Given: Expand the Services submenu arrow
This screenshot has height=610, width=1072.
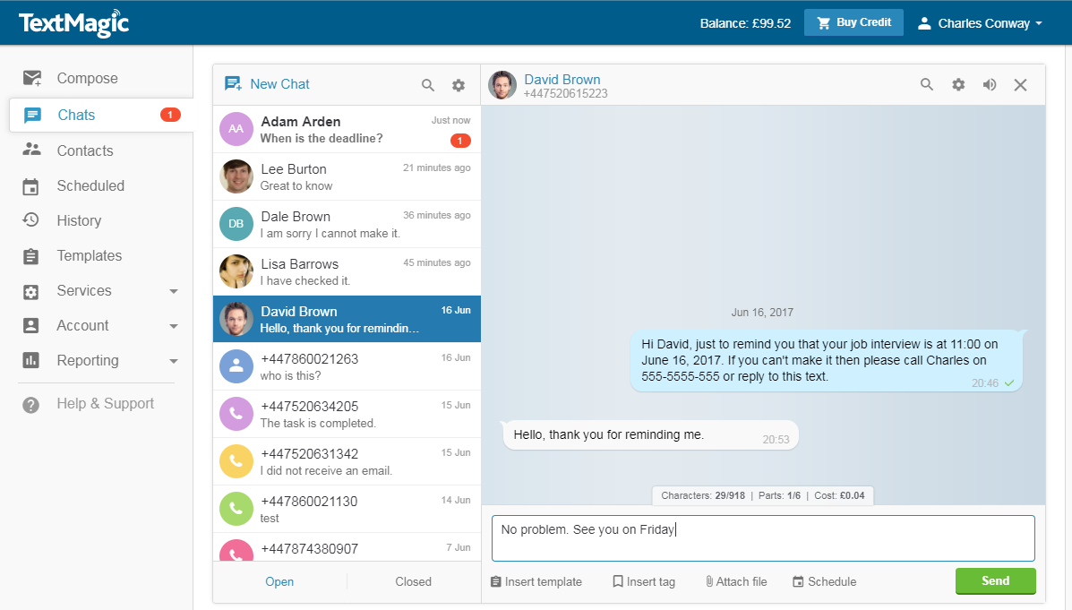Looking at the screenshot, I should (x=174, y=291).
